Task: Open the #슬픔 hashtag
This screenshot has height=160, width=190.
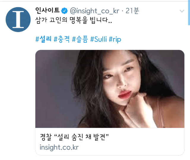Action: [x=80, y=39]
